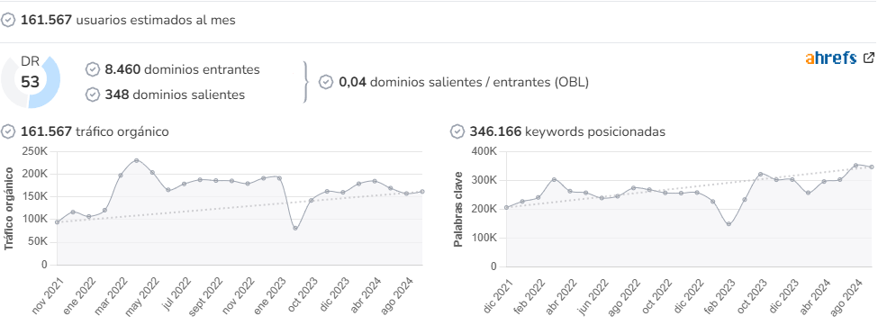Click the lowest dip point in the traffic chart
This screenshot has height=325, width=878.
pos(295,229)
